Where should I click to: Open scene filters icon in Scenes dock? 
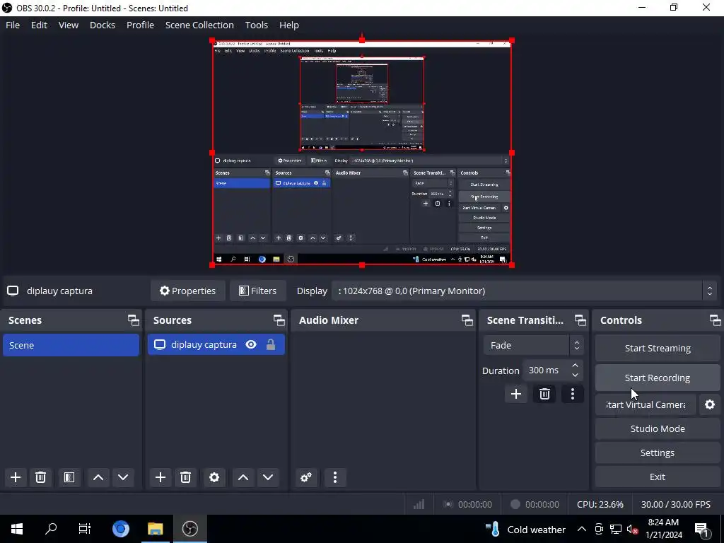69,477
